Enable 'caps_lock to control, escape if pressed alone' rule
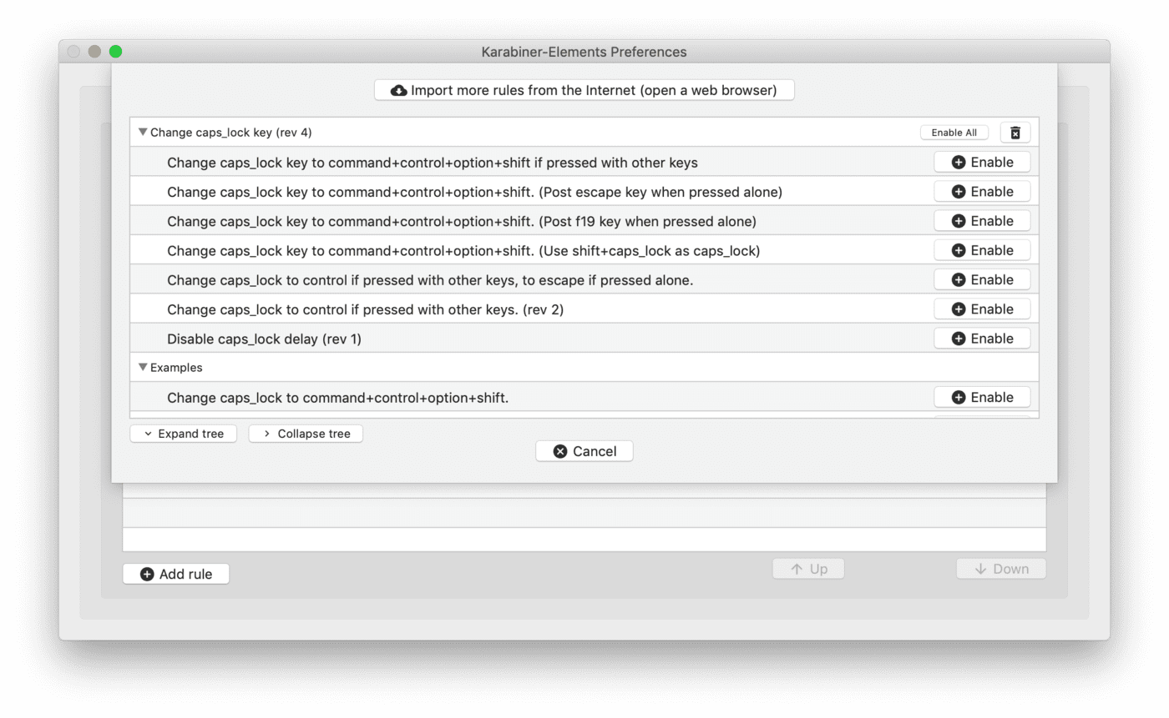The image size is (1169, 718). [982, 279]
